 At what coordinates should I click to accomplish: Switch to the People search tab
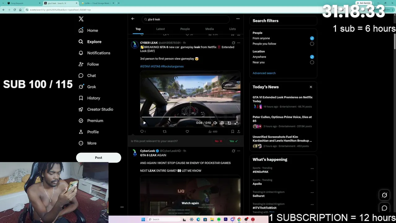185,29
